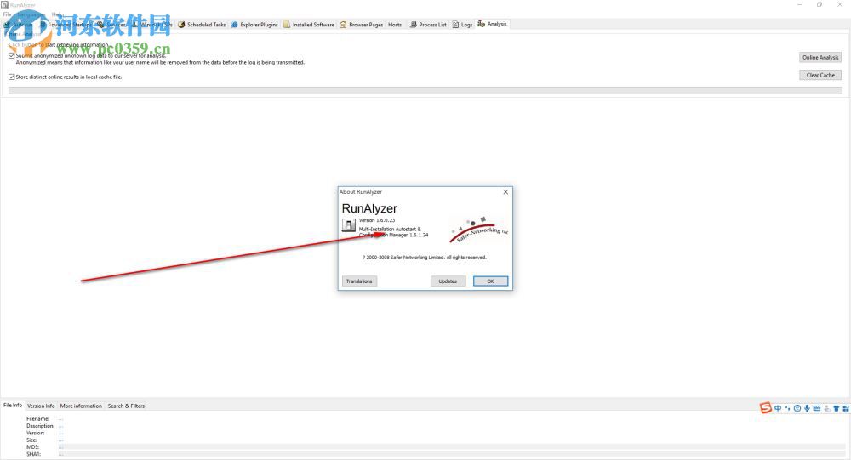This screenshot has height=460, width=851.
Task: Click the SHA1 value field
Action: [452, 454]
